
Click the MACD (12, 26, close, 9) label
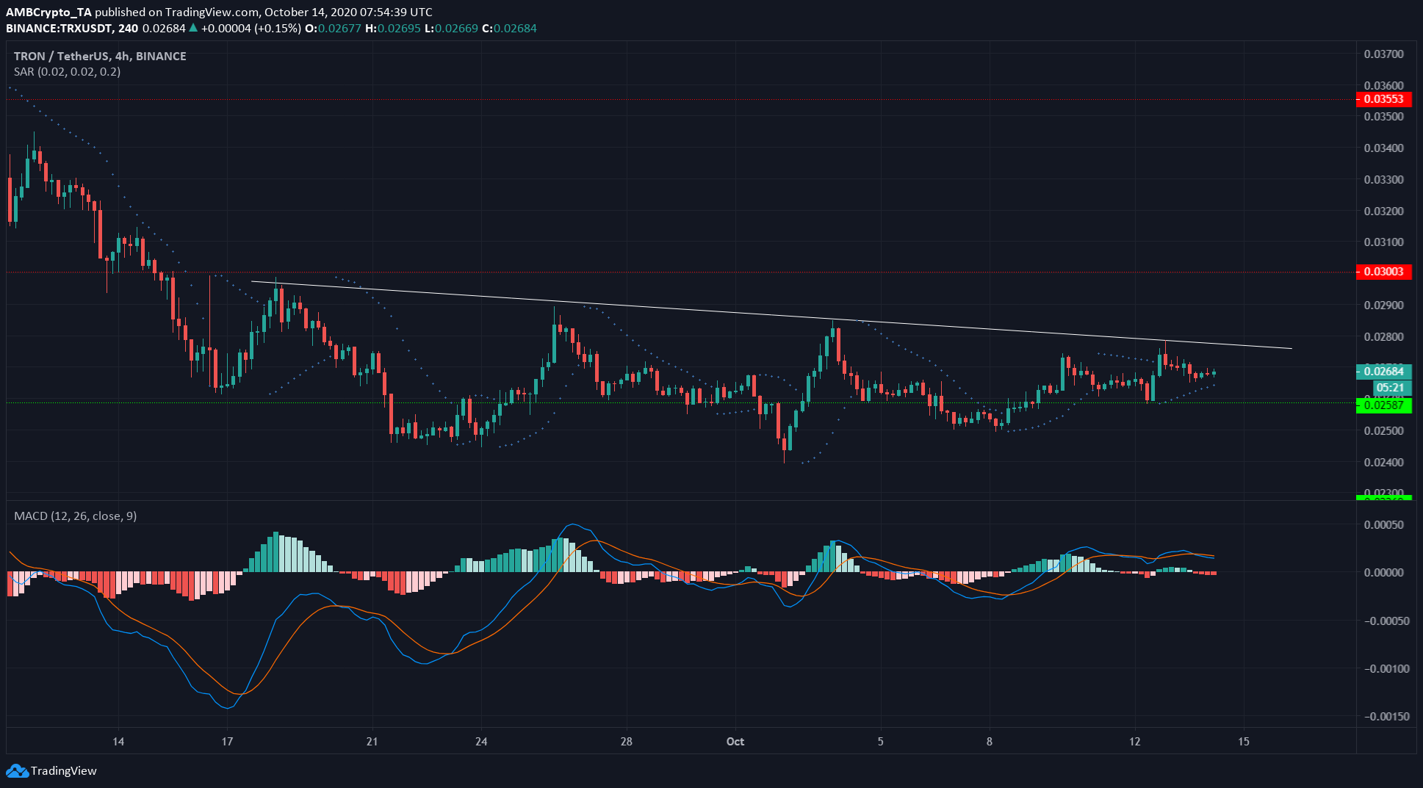point(75,516)
